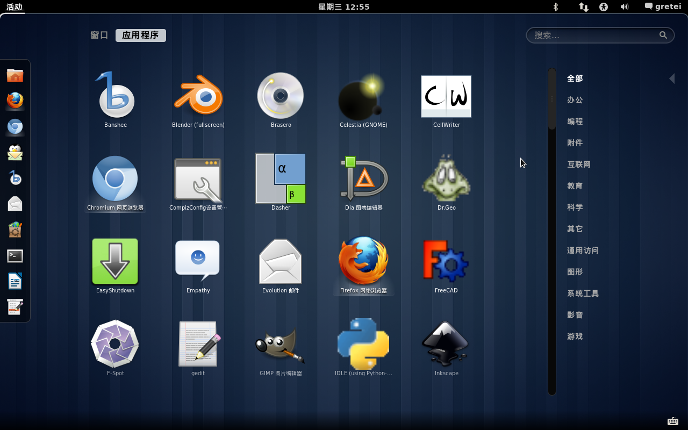
Task: Open EasyShutdown app
Action: click(115, 266)
